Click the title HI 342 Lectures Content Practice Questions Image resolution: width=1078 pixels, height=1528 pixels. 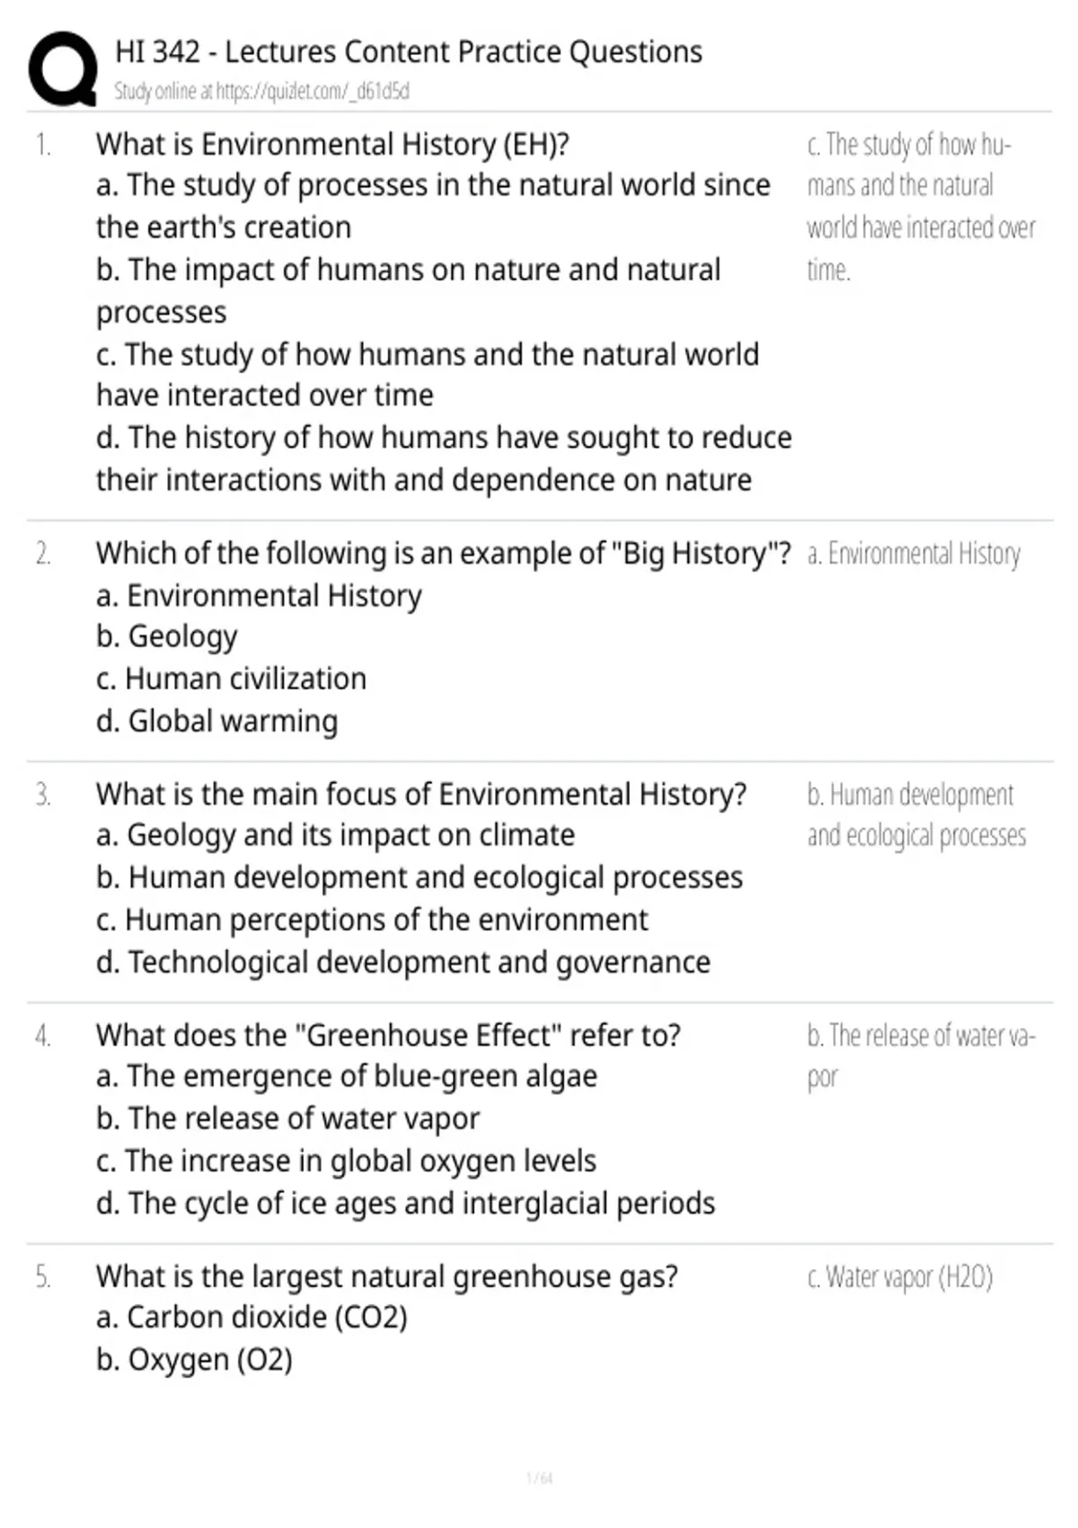409,52
